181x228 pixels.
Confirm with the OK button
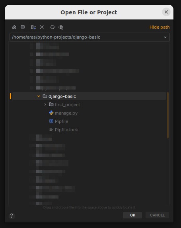coord(132,215)
